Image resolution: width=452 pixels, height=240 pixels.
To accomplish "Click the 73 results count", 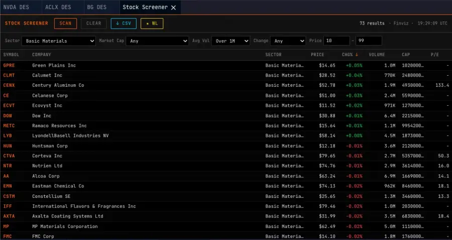I will [372, 24].
